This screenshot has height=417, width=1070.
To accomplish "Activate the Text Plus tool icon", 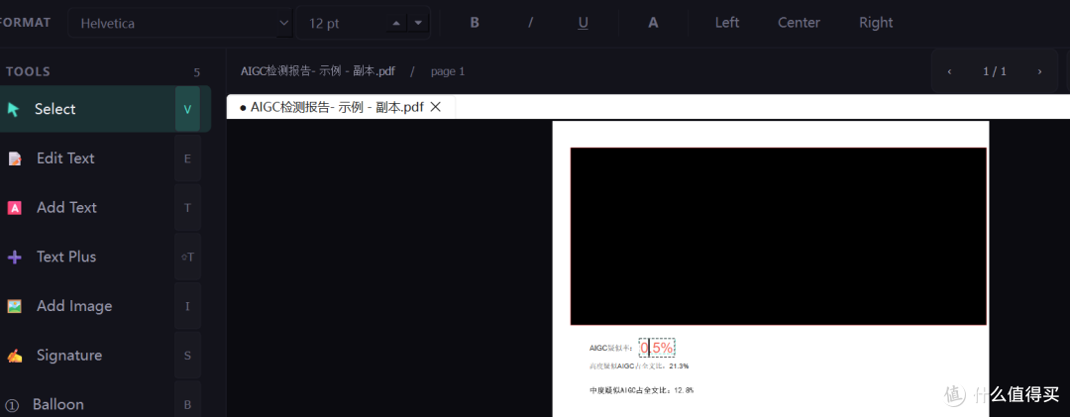I will tap(14, 258).
